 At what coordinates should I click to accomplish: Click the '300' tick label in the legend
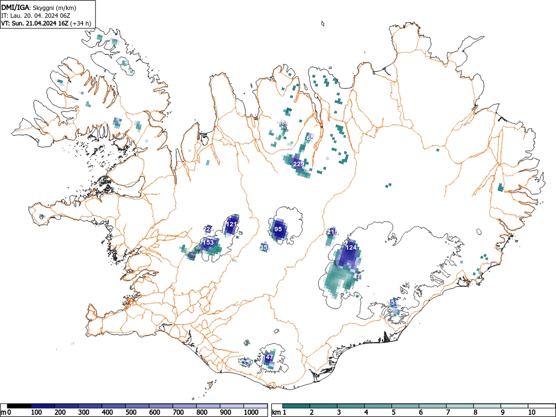click(84, 413)
